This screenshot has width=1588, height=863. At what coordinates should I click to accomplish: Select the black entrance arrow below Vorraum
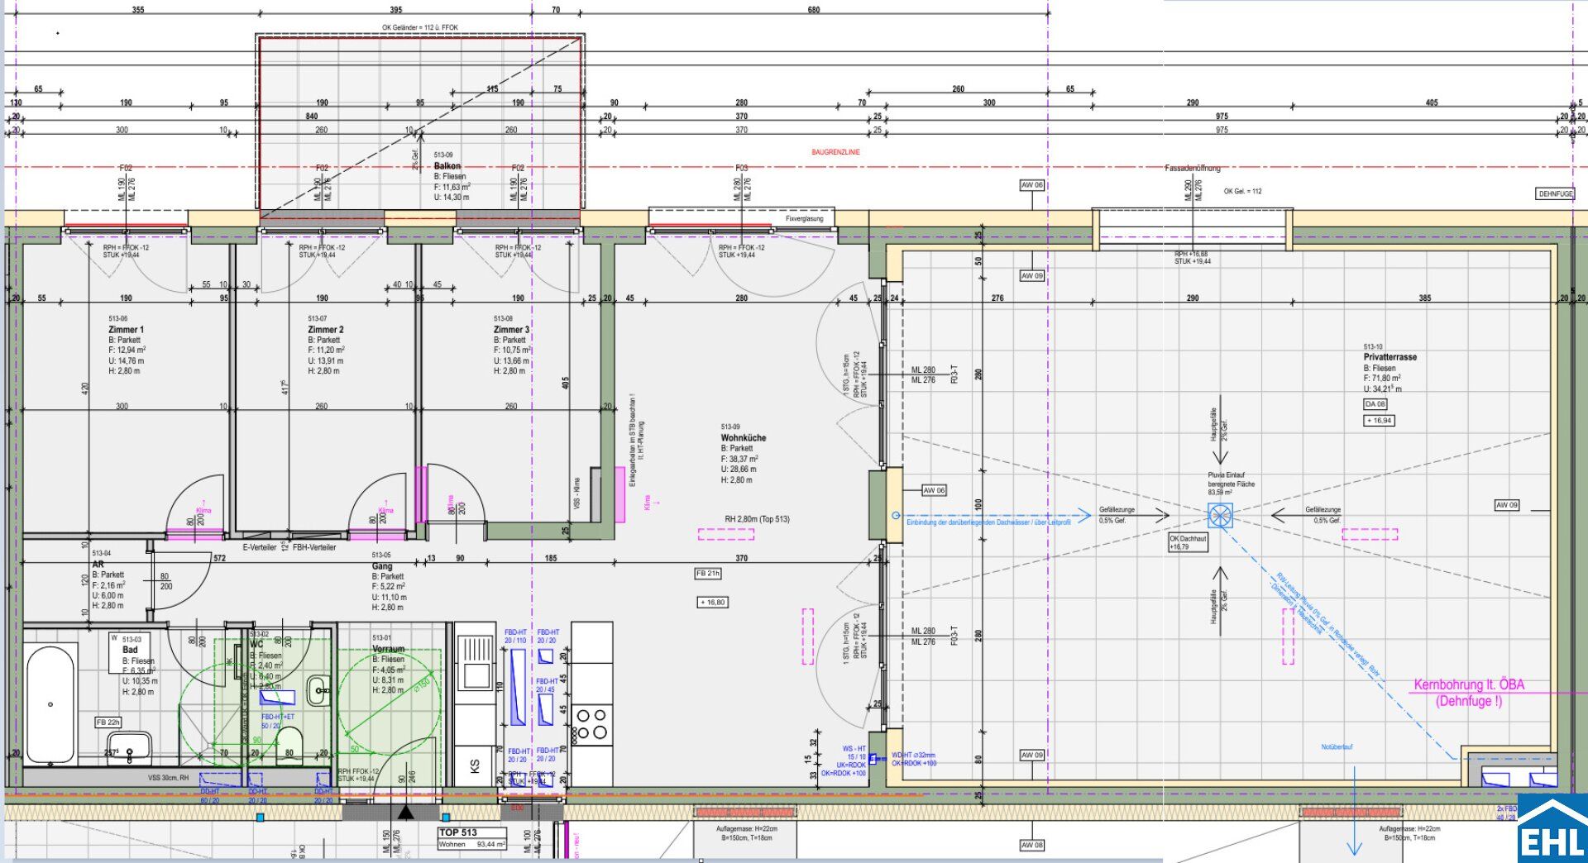click(x=405, y=813)
